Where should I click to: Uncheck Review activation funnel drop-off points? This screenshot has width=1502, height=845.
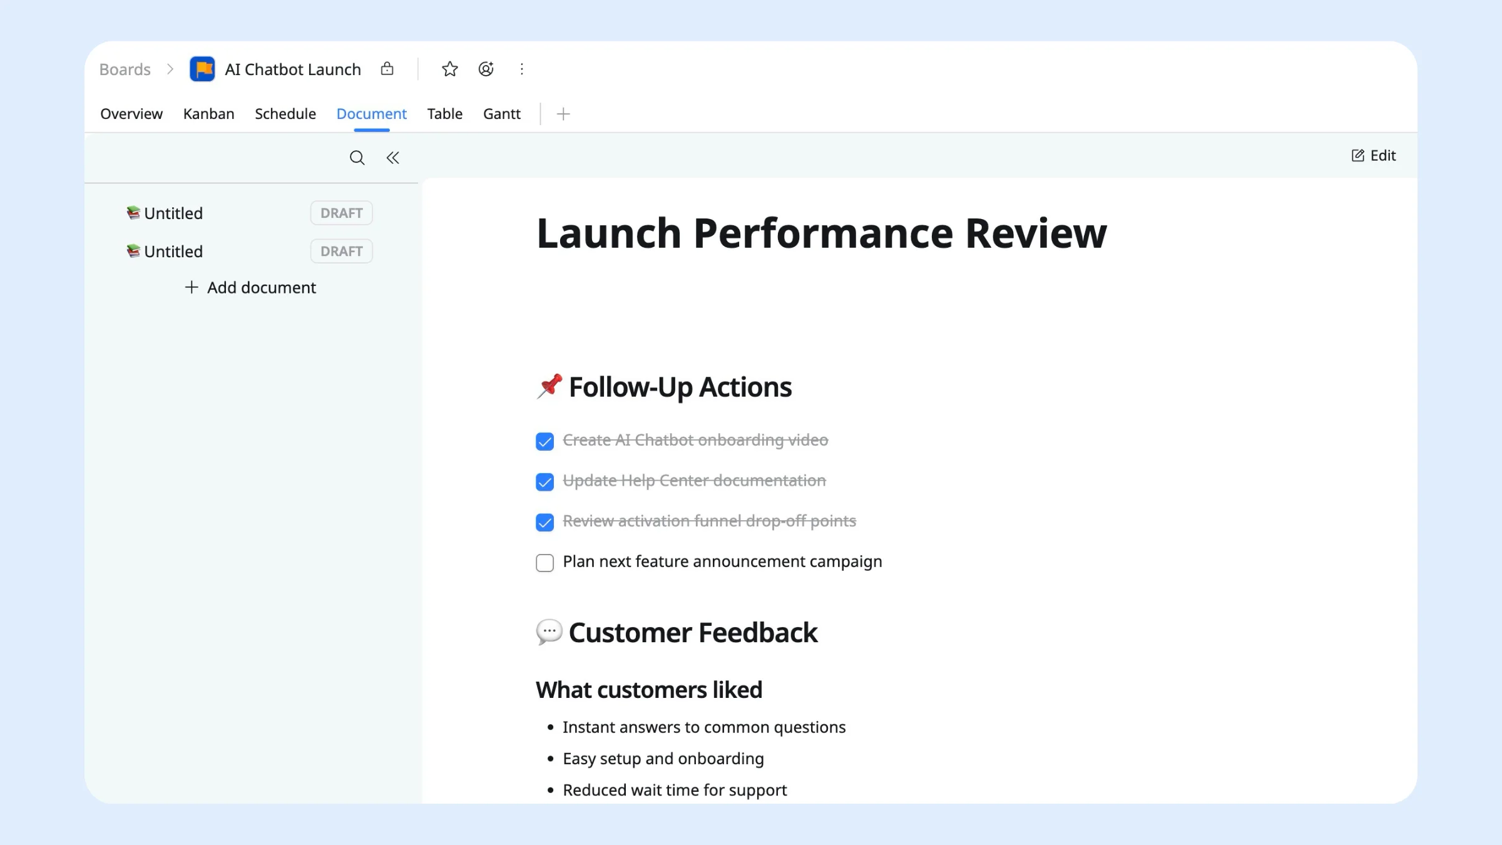pos(545,523)
